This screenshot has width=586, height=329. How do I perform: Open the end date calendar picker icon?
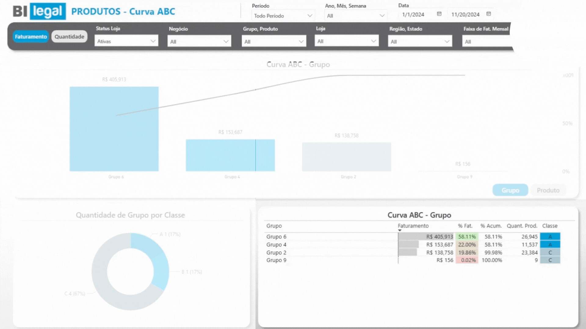[488, 14]
